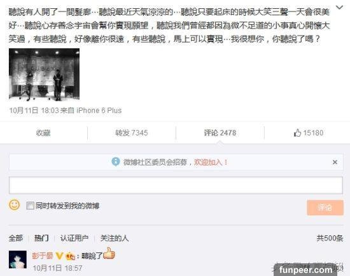Open the post options chevron menu
This screenshot has height=276, width=350.
click(x=340, y=8)
